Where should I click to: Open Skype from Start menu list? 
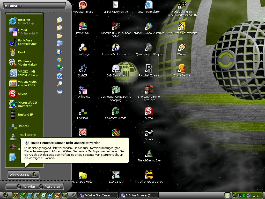(x=22, y=94)
